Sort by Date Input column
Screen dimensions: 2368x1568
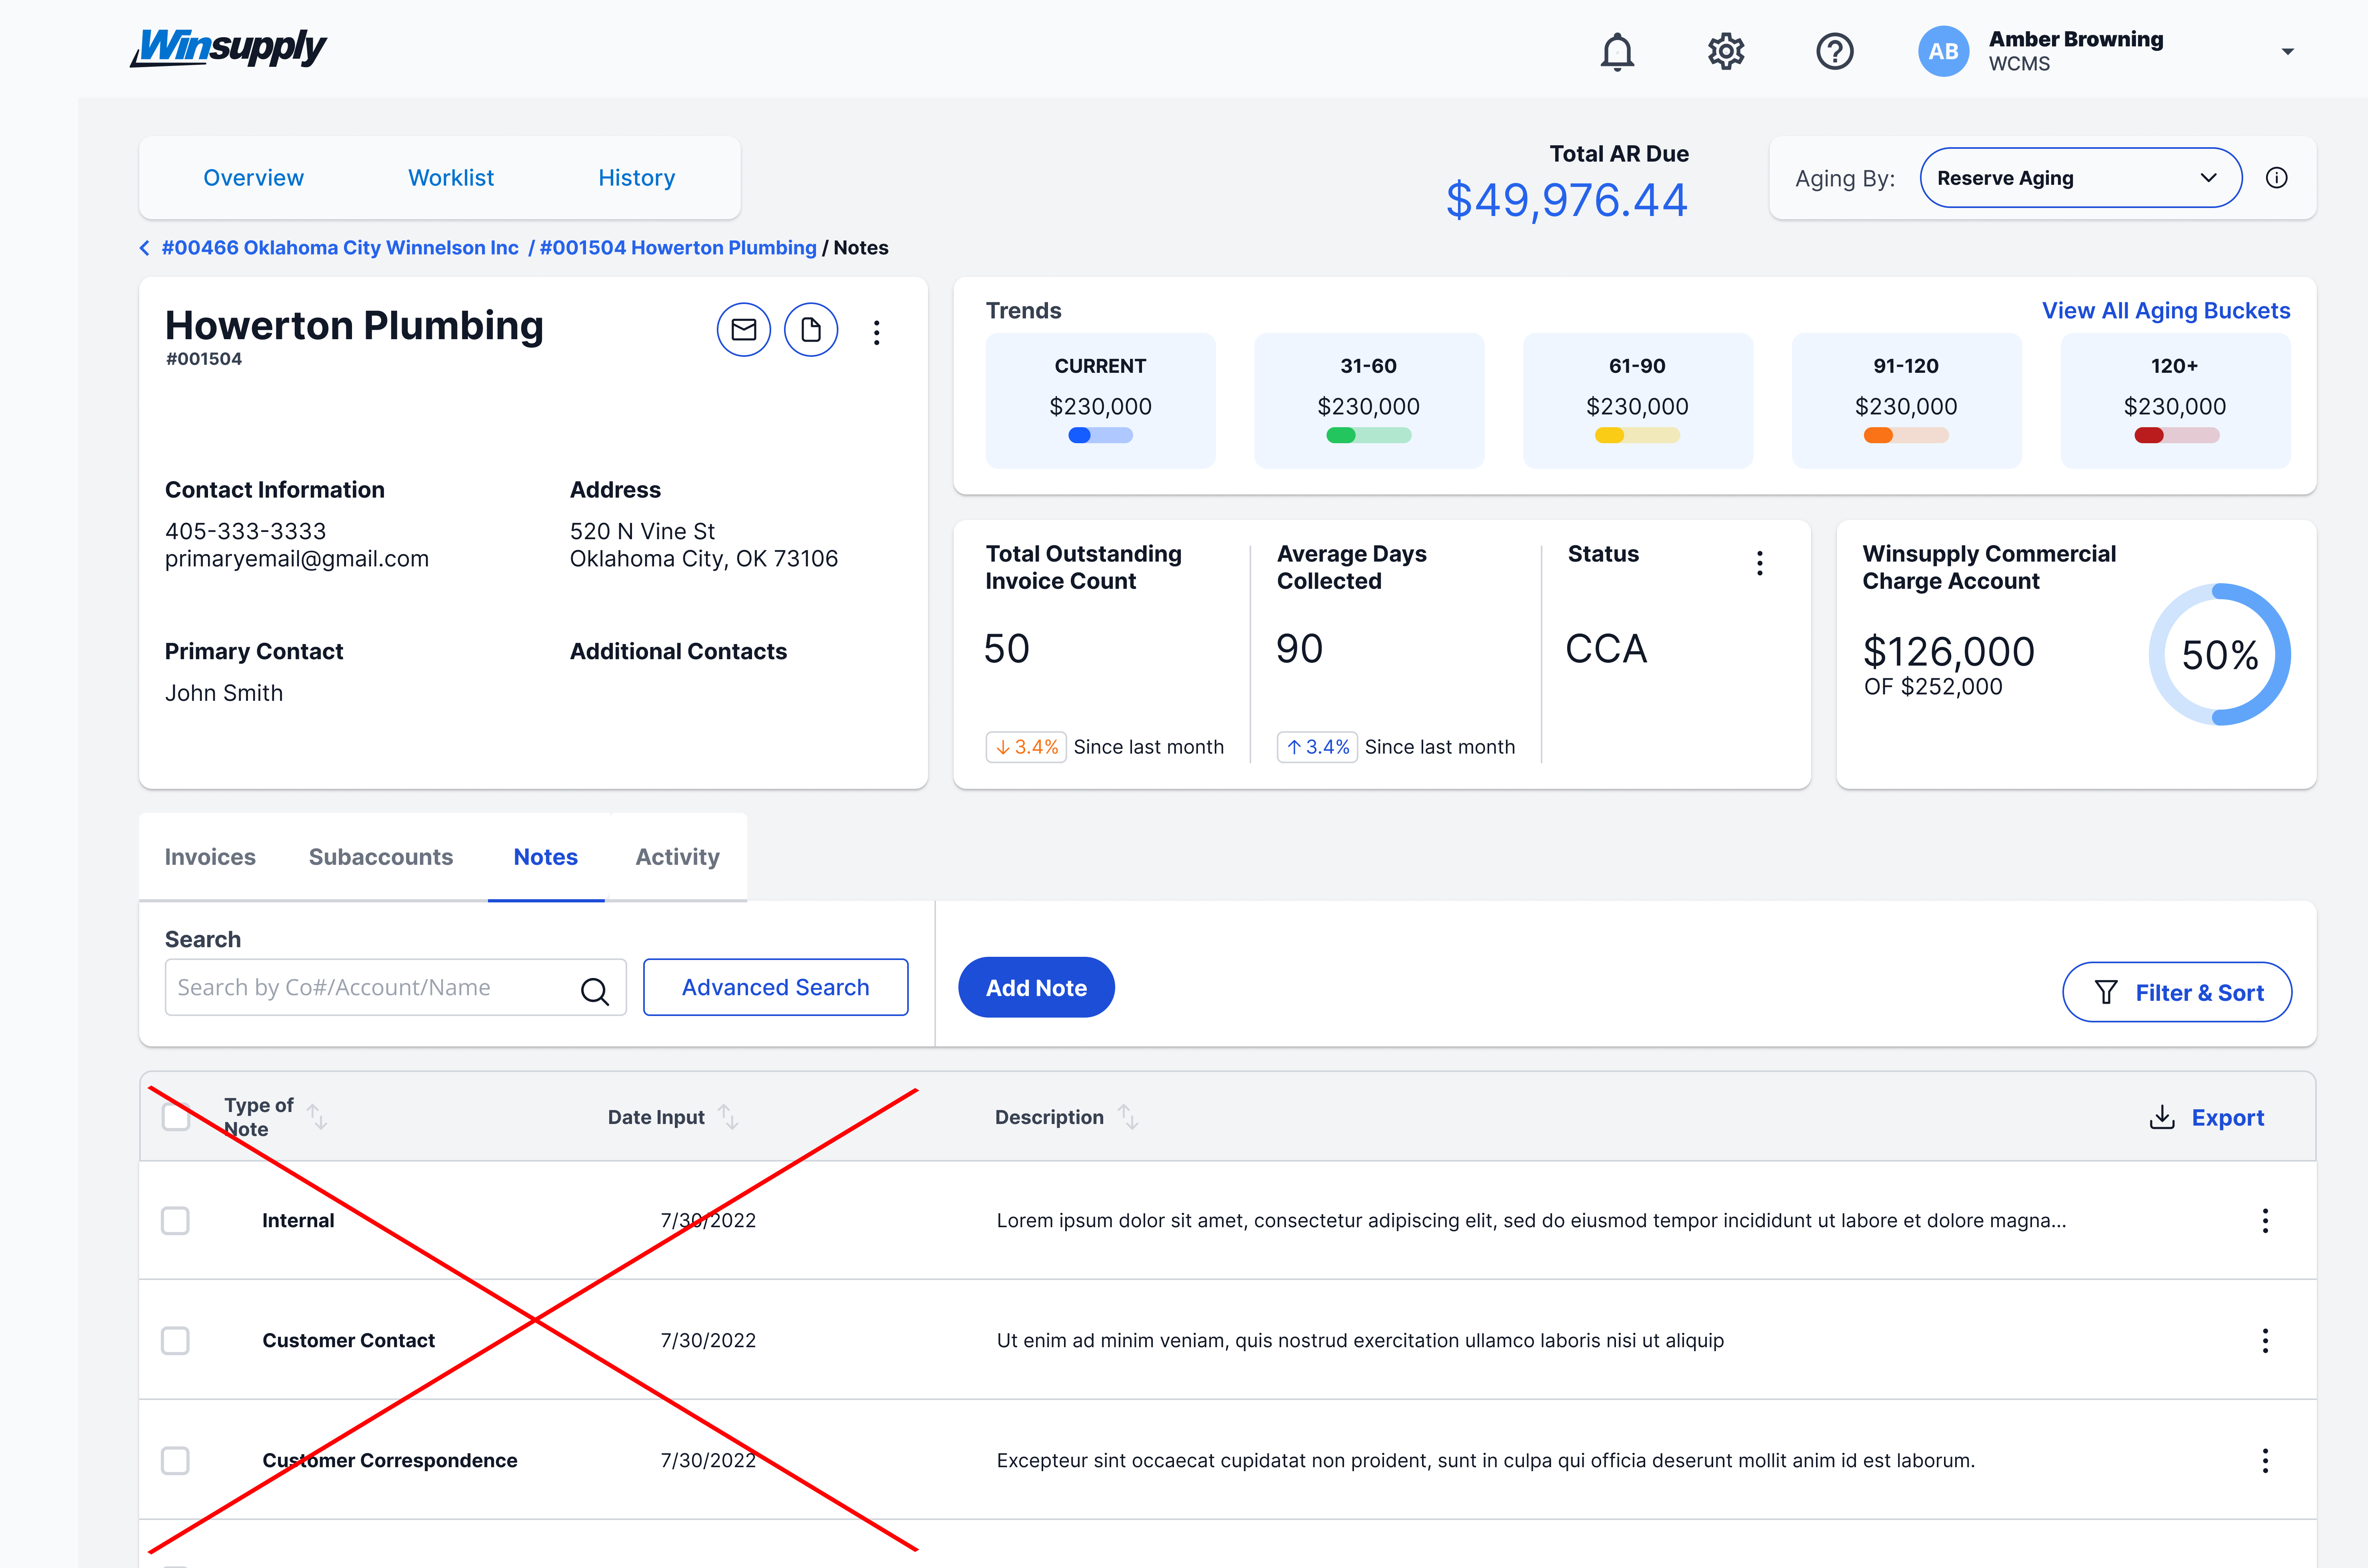(x=728, y=1117)
